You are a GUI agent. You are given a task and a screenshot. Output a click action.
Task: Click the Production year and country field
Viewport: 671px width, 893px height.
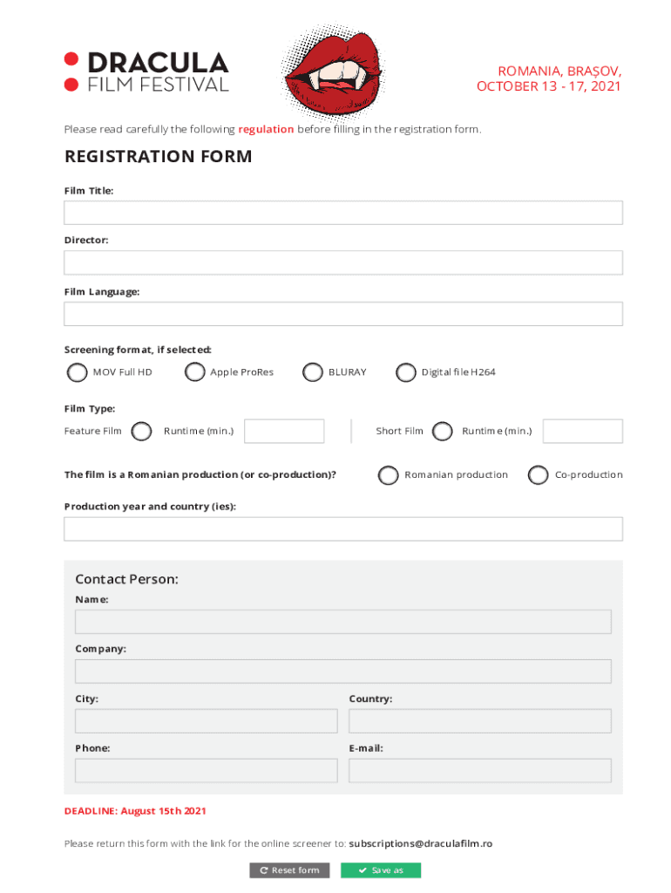click(342, 528)
